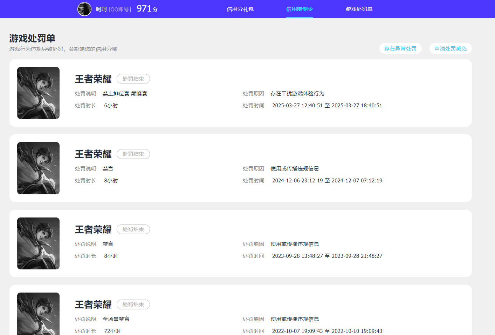Viewport: 495px width, 335px height.
Task: Click the 处罚结束 badge on second record
Action: point(133,154)
